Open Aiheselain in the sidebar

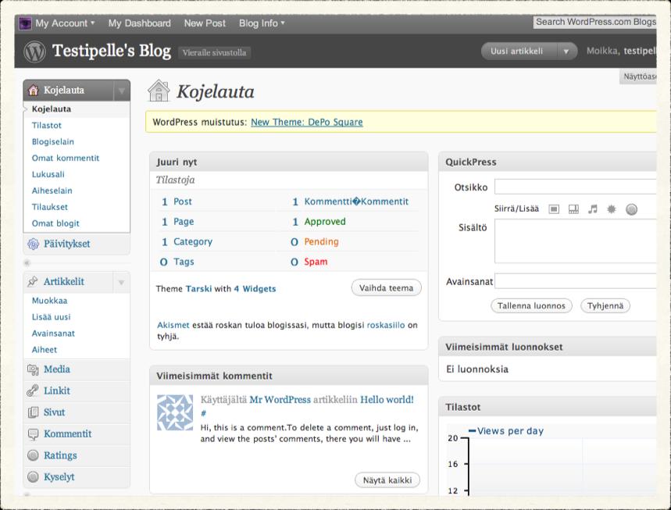52,191
